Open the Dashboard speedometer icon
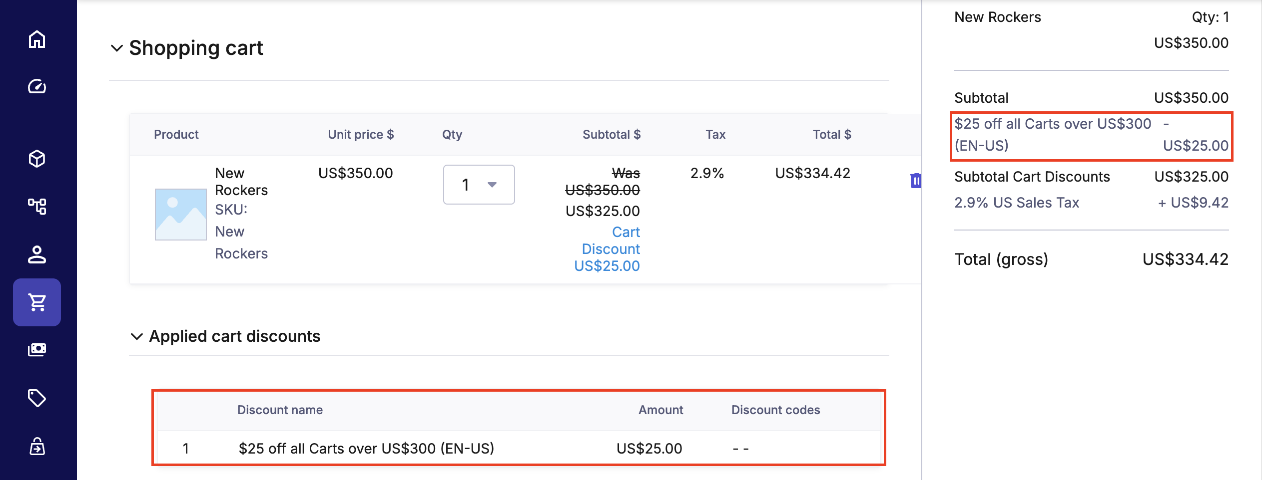Screen dimensions: 1262x480 (37, 87)
